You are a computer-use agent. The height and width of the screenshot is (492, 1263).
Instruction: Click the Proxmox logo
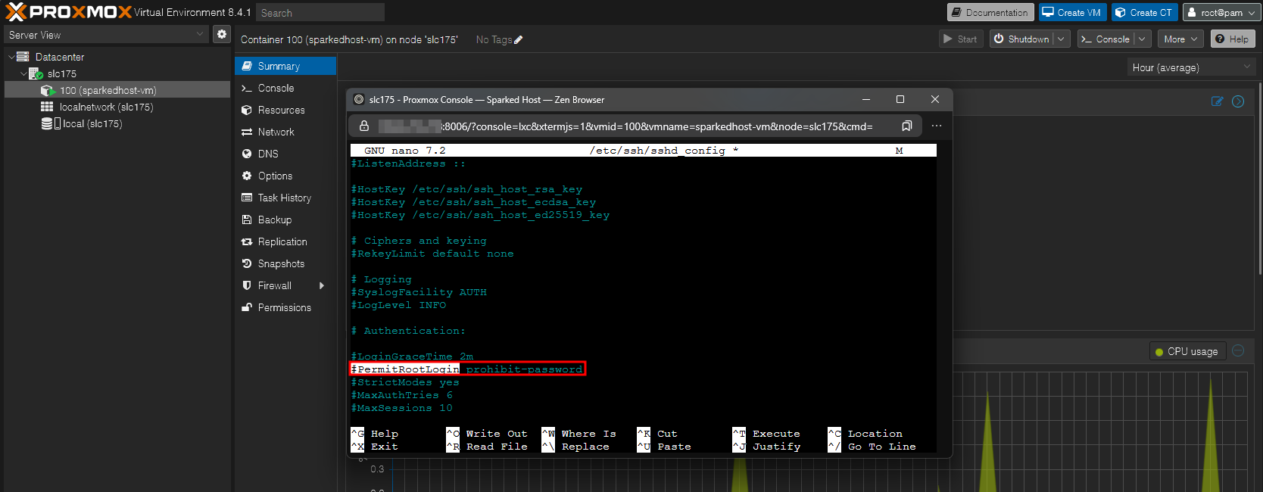click(69, 12)
